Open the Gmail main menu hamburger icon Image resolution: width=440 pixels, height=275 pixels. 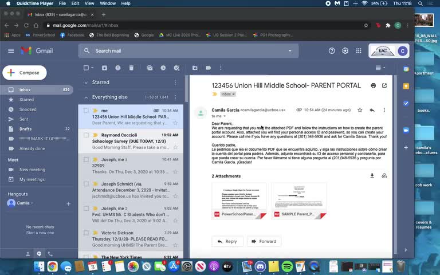click(11, 51)
